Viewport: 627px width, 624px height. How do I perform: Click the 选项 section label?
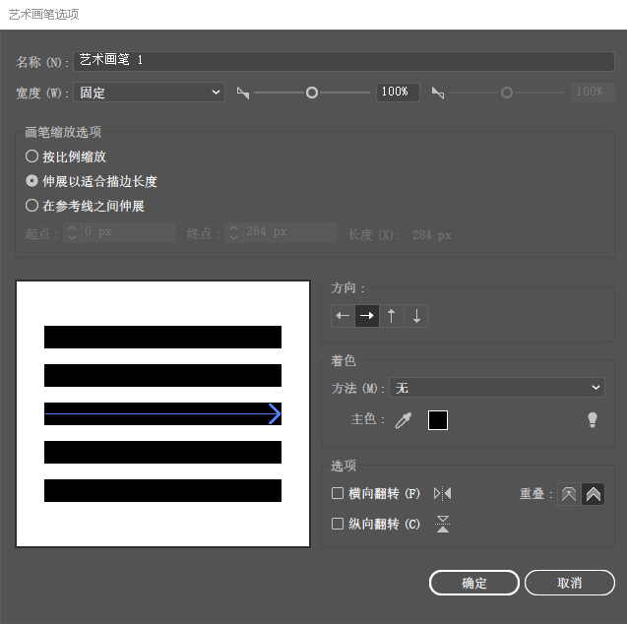[x=344, y=466]
